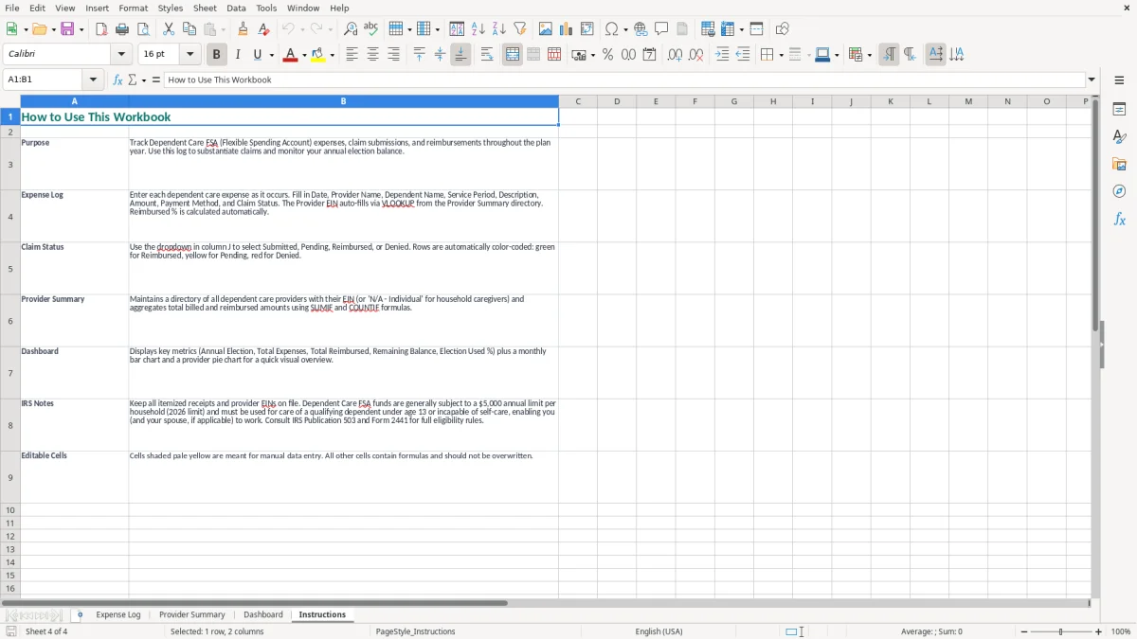This screenshot has height=639, width=1137.
Task: Click the Copy icon
Action: [189, 29]
